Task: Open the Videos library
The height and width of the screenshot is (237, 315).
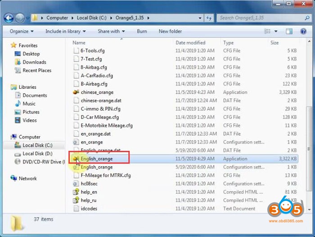Action: point(30,120)
